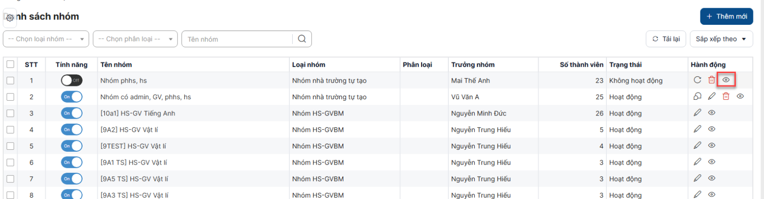Viewport: 764px width, 199px height.
Task: Enable the feature toggle for Nhóm phhs, hs
Action: (72, 81)
